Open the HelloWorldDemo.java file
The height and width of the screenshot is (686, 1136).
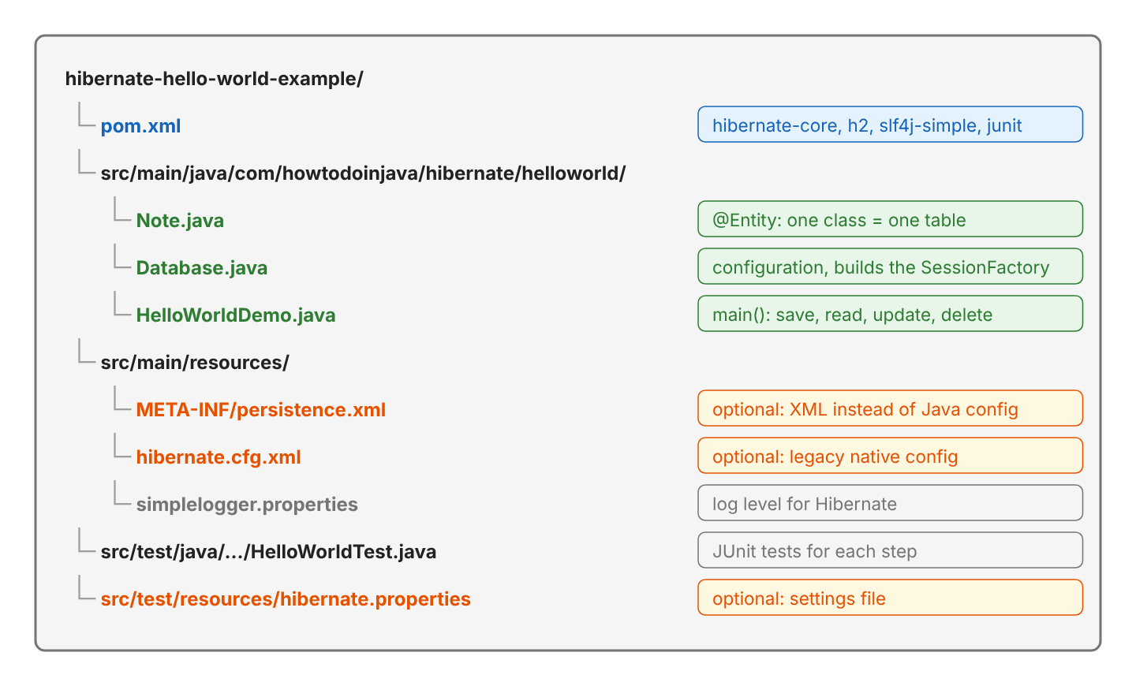236,315
